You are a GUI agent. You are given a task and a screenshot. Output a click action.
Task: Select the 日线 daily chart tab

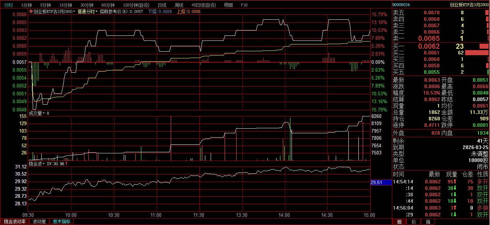(x=162, y=5)
